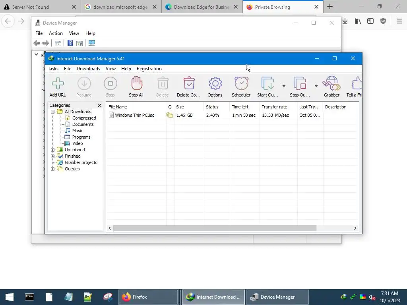This screenshot has width=407, height=305.
Task: Open Device Manager Action menu
Action: [x=56, y=33]
